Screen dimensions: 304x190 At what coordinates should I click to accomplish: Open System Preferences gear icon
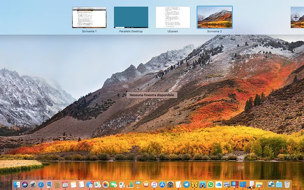tap(170, 185)
